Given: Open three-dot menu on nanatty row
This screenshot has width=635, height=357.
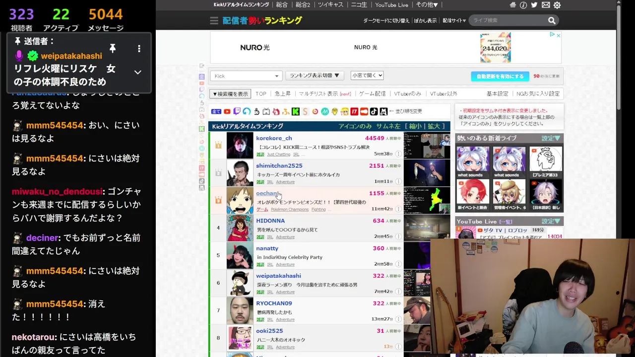Looking at the screenshot, I should 398,264.
